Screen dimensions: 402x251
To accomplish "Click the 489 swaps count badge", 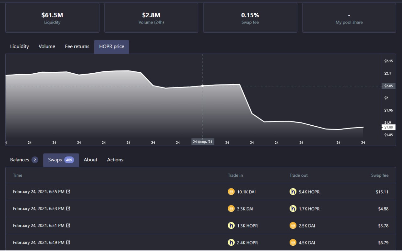I will pyautogui.click(x=69, y=160).
